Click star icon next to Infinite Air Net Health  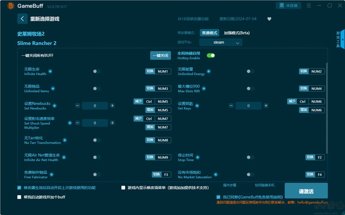point(64,157)
